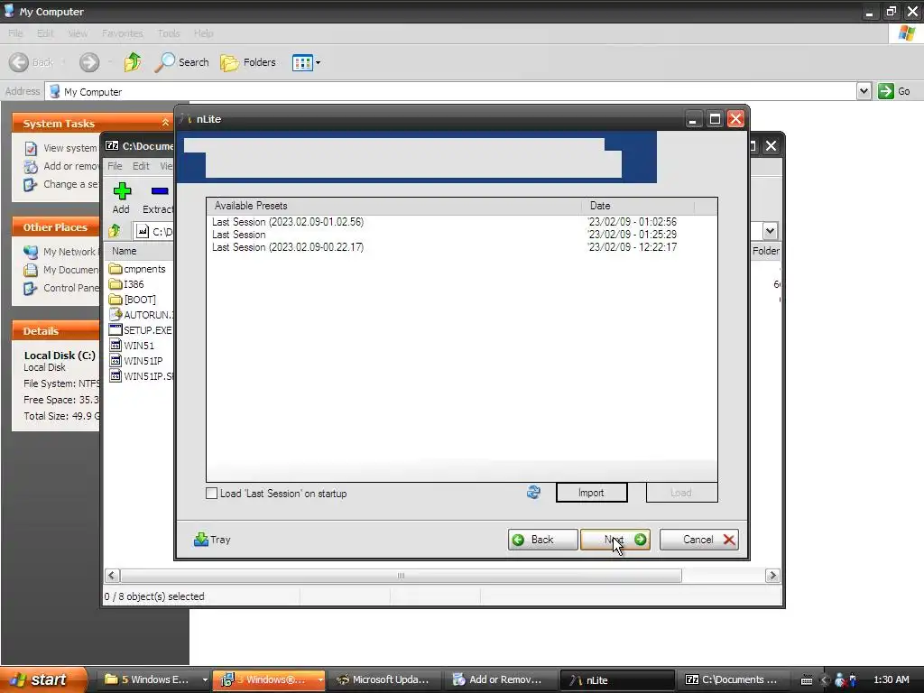Viewport: 924px width, 693px height.
Task: Click the My Network Places sidebar icon
Action: (31, 252)
